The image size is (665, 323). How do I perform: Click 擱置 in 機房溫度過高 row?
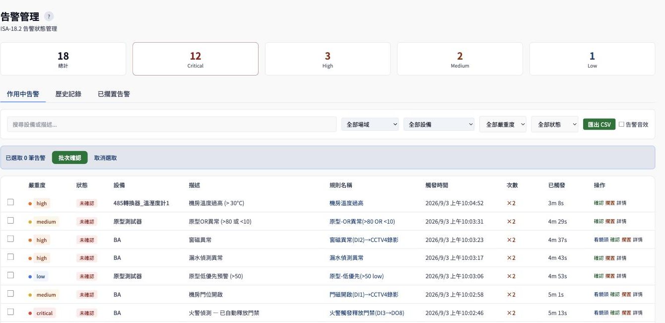(x=610, y=203)
